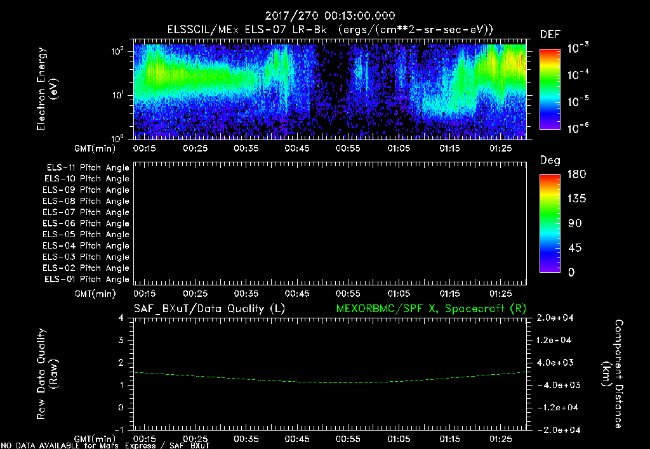650x449 pixels.
Task: Select ELS-02 Pitch Angle row label
Action: point(86,268)
